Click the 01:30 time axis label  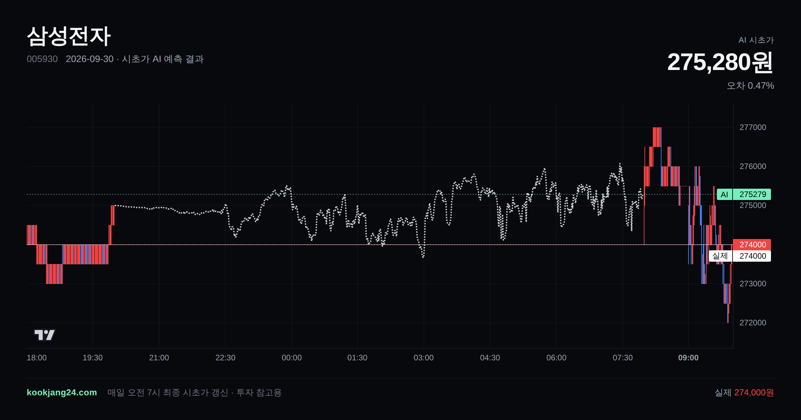pos(357,358)
